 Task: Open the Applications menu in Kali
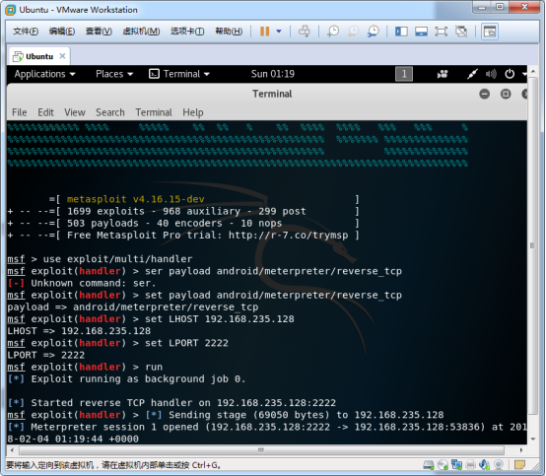(44, 74)
